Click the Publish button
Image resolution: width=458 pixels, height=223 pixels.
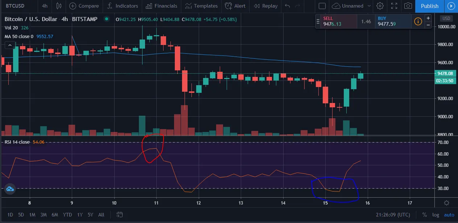tap(430, 6)
